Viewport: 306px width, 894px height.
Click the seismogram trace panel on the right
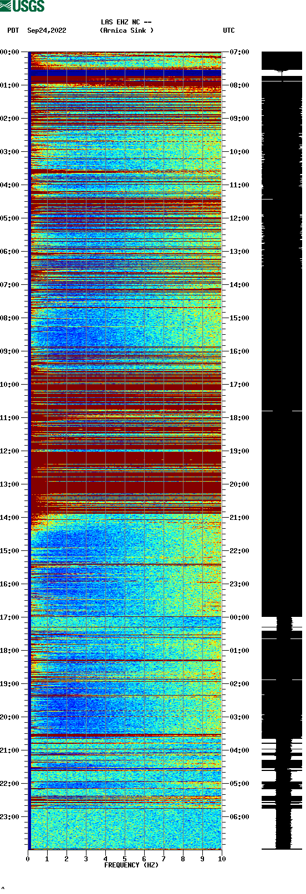coord(282,450)
